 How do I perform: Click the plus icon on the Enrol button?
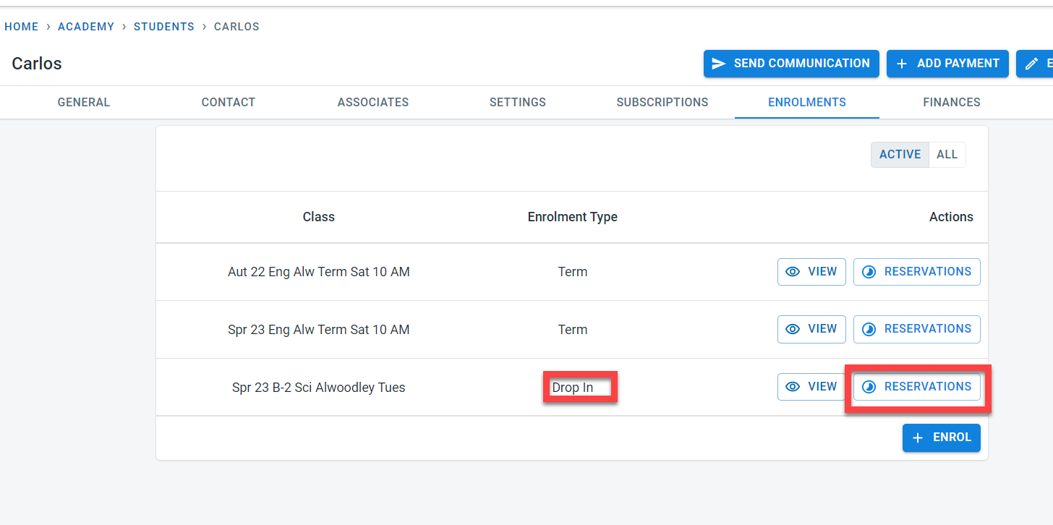click(918, 438)
